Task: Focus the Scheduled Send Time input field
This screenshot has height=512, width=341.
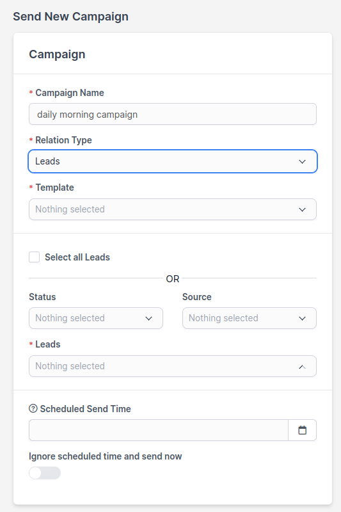Action: tap(159, 430)
